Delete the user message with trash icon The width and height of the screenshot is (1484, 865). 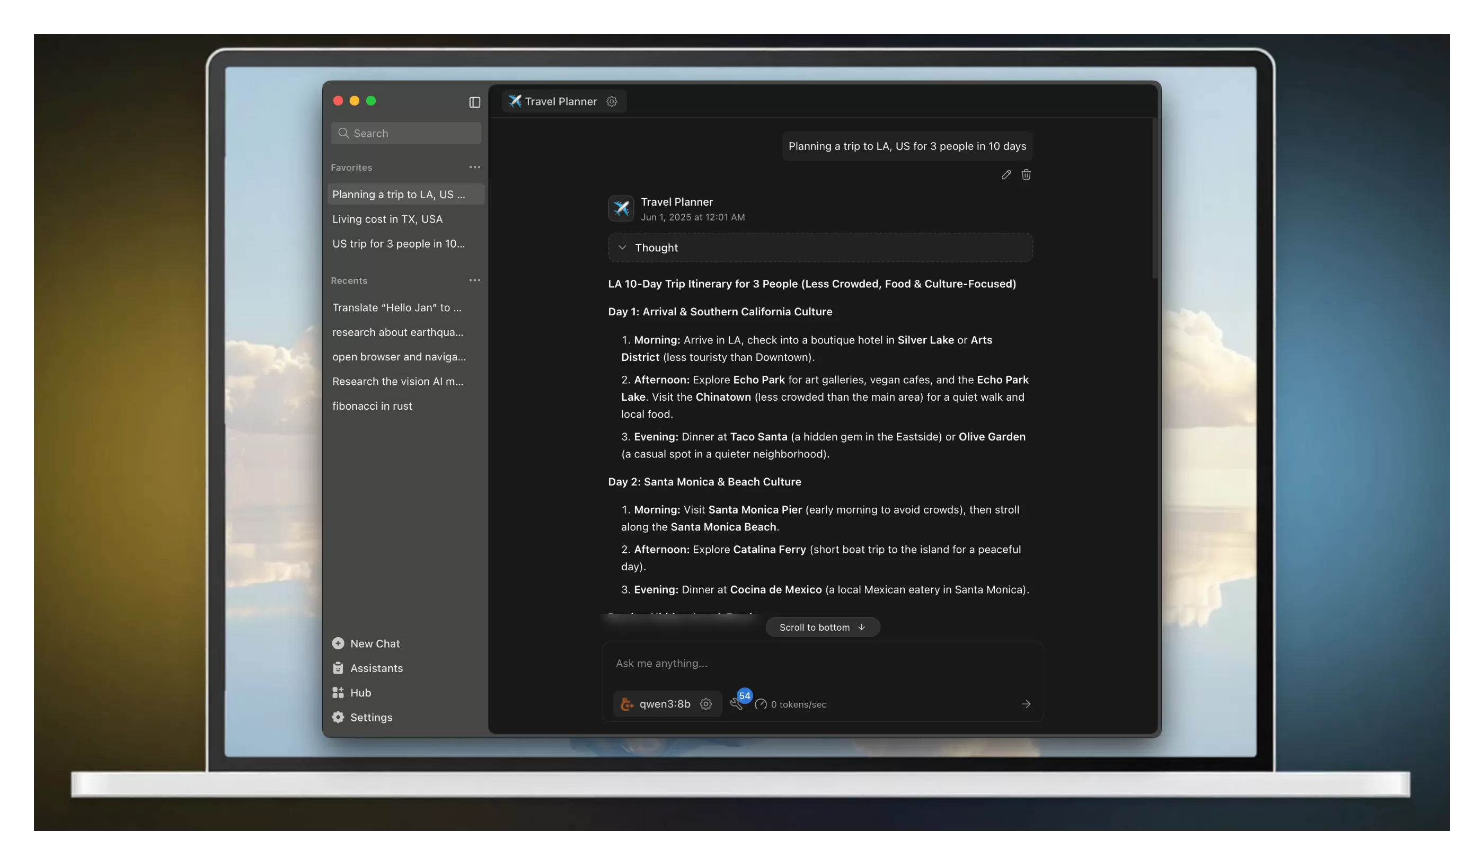(1026, 175)
